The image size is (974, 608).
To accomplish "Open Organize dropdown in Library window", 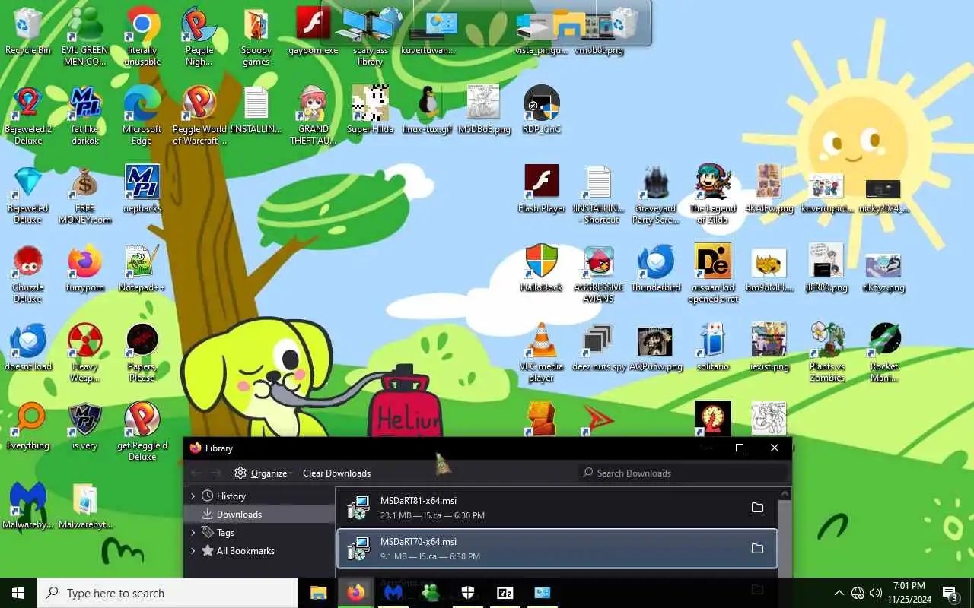I will (x=263, y=473).
